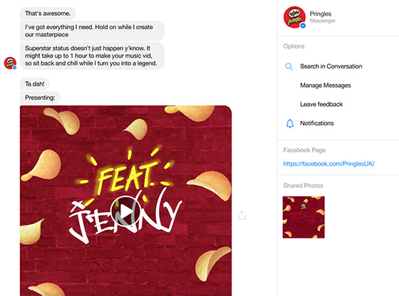
Task: Select the "Presenting:" message bubble
Action: pyautogui.click(x=40, y=97)
